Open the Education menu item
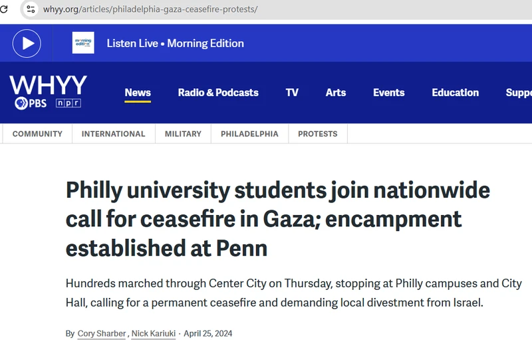Image resolution: width=532 pixels, height=349 pixels. pos(456,93)
